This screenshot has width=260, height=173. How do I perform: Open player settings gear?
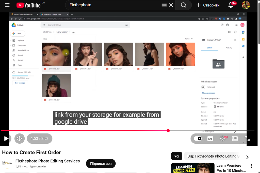(222, 139)
